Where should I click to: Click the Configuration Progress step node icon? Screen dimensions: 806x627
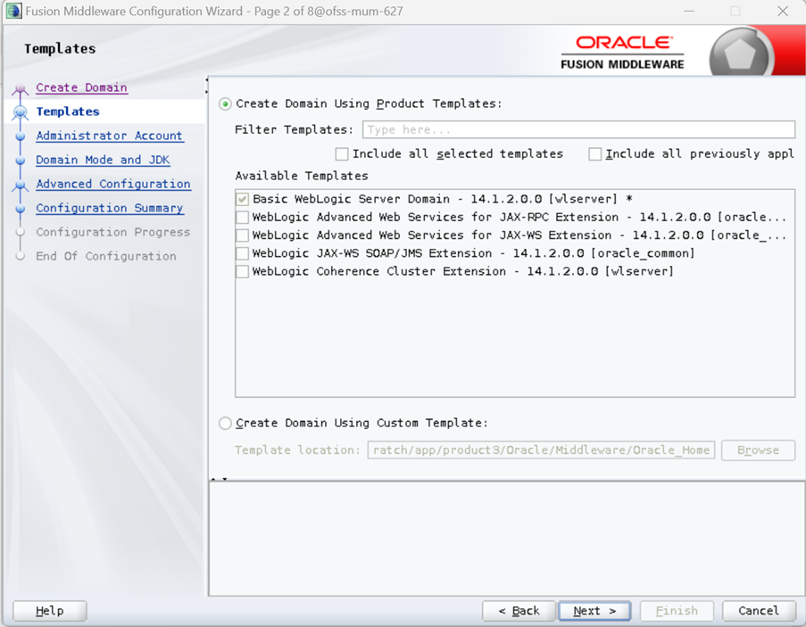pos(20,232)
